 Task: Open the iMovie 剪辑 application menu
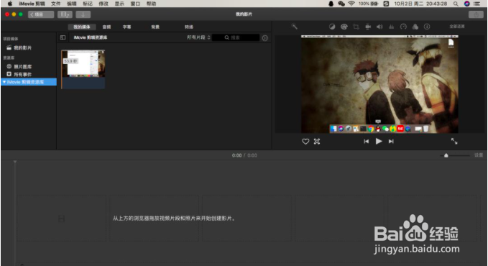32,4
